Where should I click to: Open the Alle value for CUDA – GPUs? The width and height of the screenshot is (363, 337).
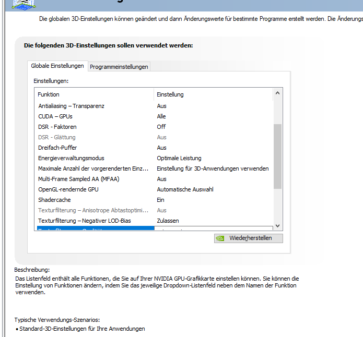[161, 116]
